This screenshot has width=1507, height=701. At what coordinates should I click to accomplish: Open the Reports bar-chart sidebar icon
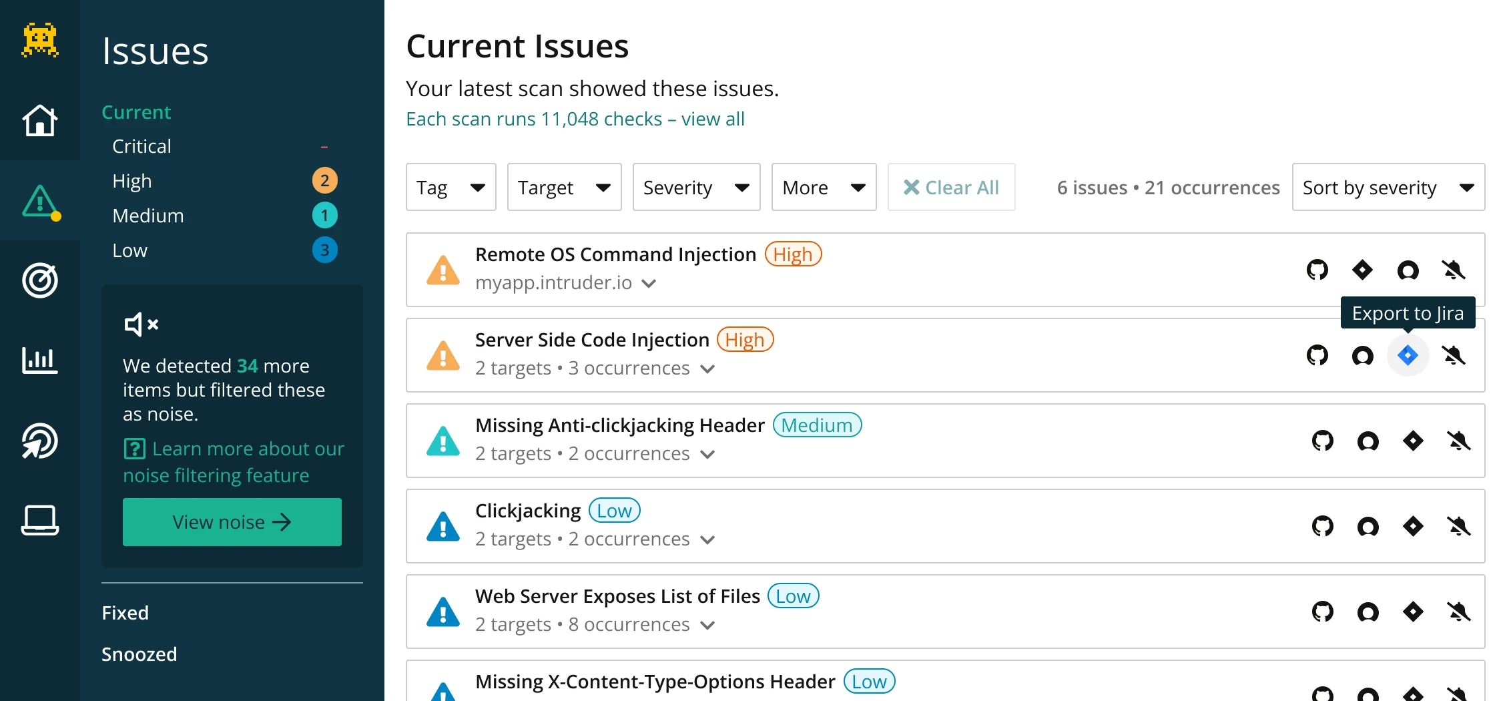click(x=39, y=361)
